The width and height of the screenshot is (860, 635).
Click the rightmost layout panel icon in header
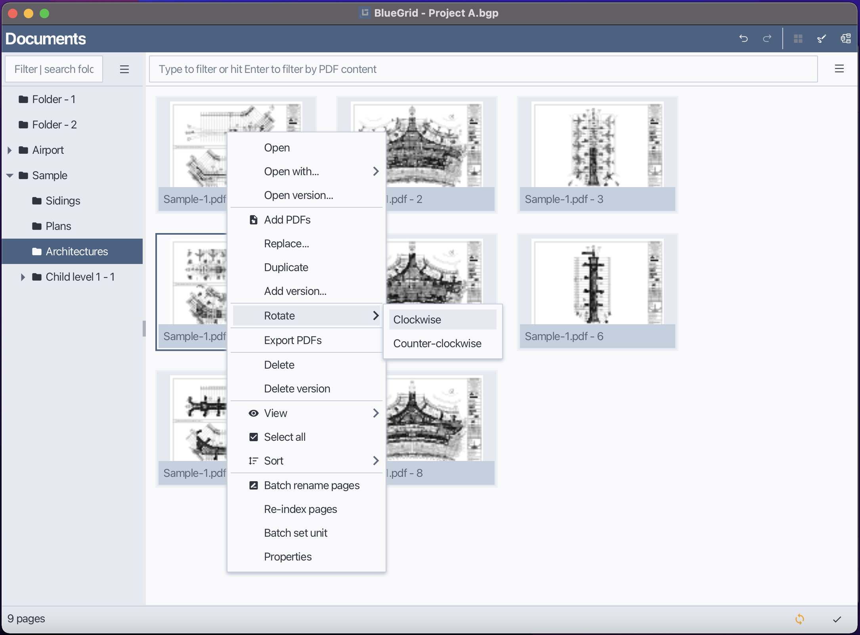click(x=845, y=38)
